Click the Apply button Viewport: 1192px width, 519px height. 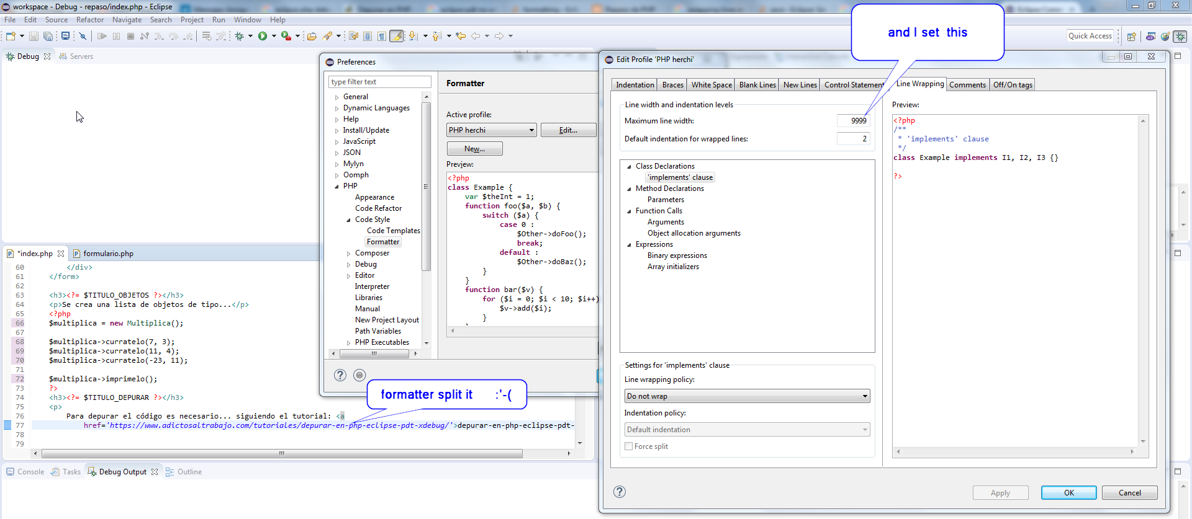point(1000,493)
